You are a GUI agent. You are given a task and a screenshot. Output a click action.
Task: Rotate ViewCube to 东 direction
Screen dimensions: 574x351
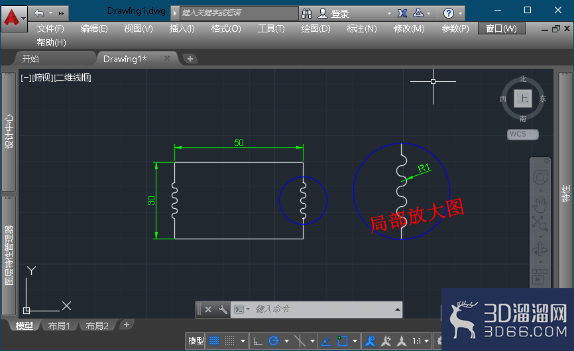(543, 98)
